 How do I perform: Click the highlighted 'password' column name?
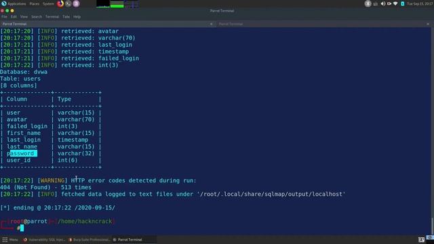(22, 153)
